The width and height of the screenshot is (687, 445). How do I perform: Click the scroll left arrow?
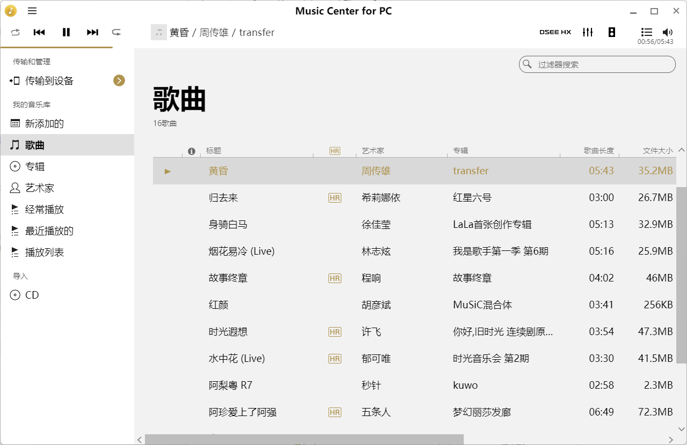tap(140, 440)
